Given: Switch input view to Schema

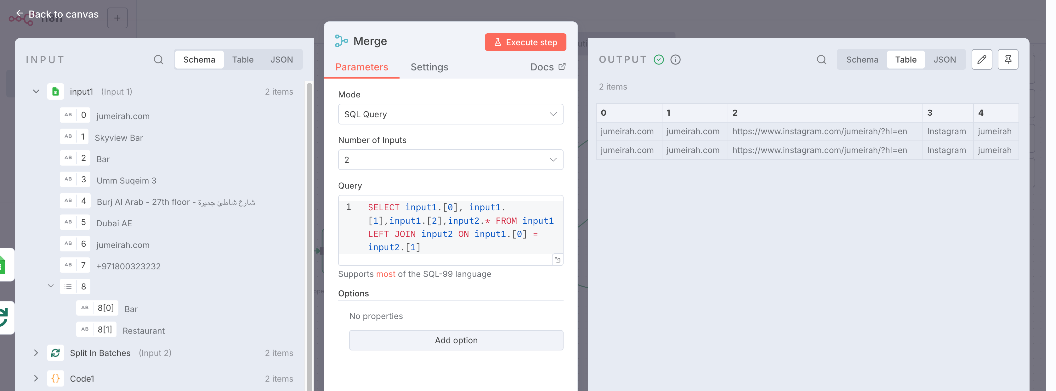Looking at the screenshot, I should (x=199, y=60).
